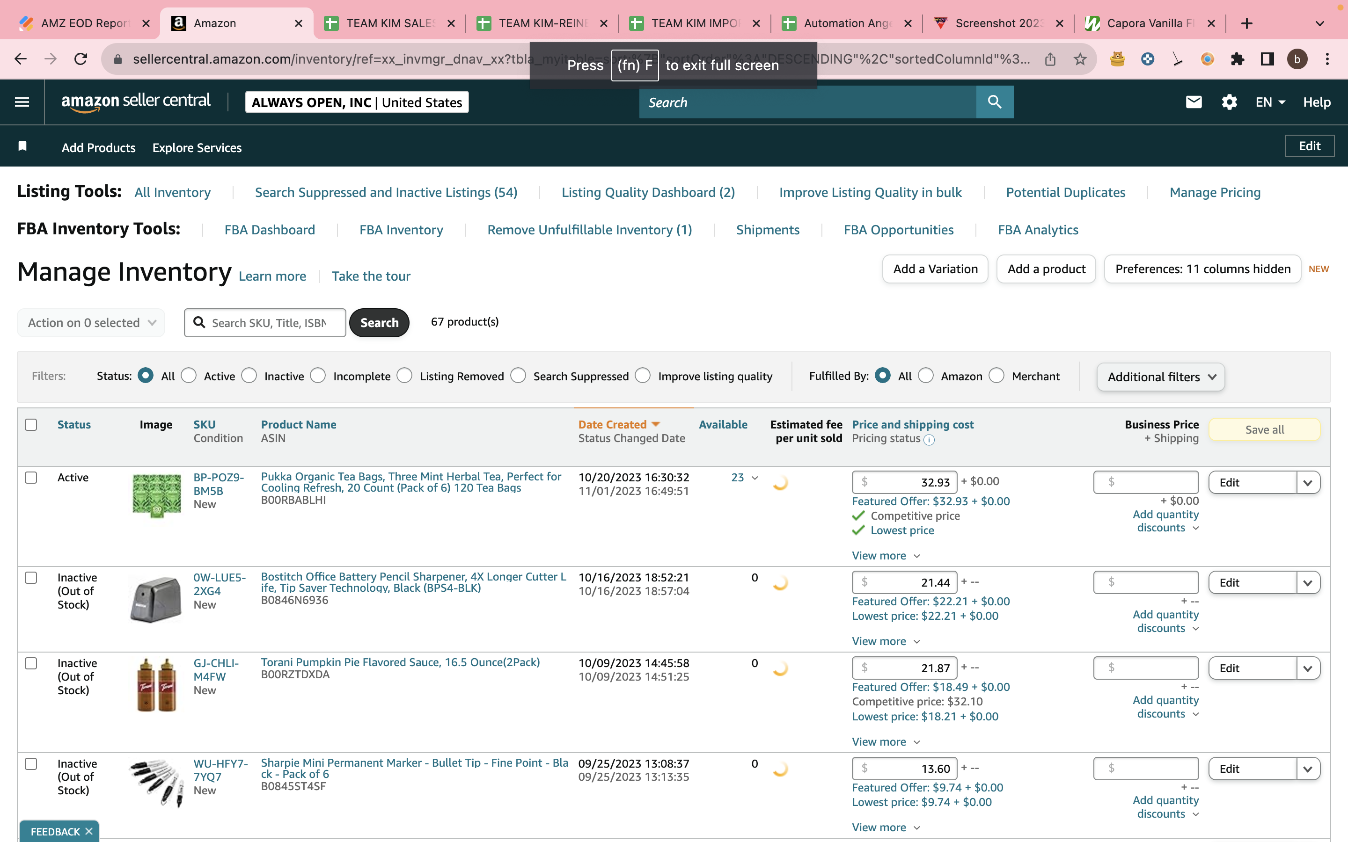Open the Seller Central hamburger menu
The image size is (1348, 842).
pyautogui.click(x=22, y=102)
